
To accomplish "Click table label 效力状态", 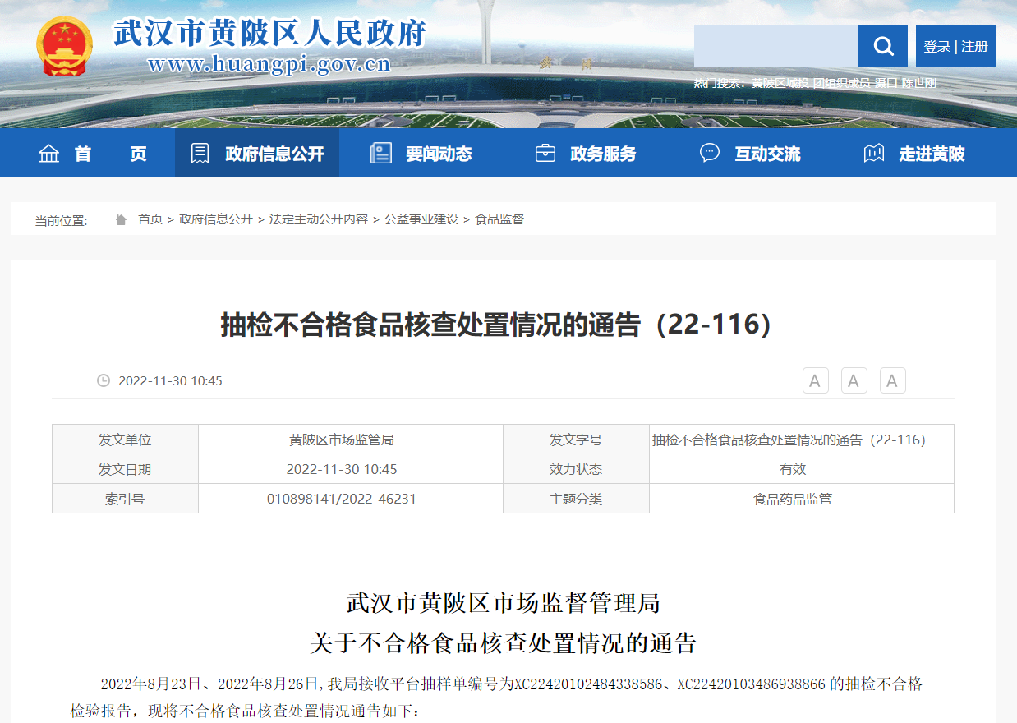I will pos(576,469).
